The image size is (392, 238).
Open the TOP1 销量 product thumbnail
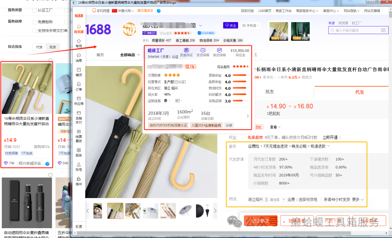[x=279, y=31]
